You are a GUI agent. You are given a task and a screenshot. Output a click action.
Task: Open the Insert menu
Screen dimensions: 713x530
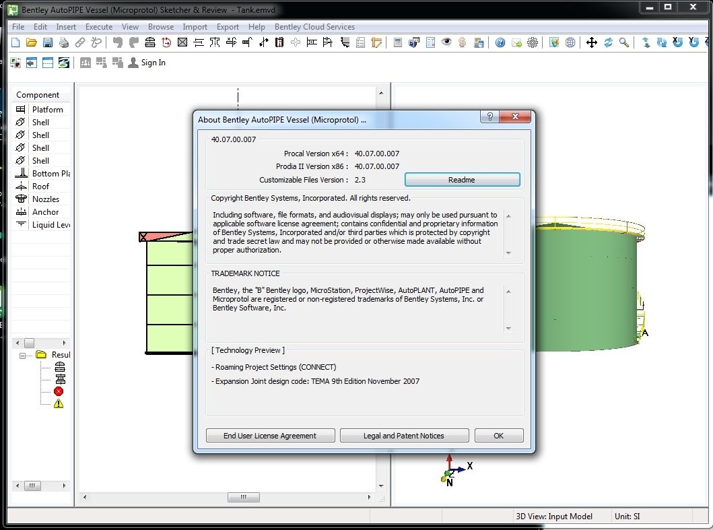click(66, 27)
